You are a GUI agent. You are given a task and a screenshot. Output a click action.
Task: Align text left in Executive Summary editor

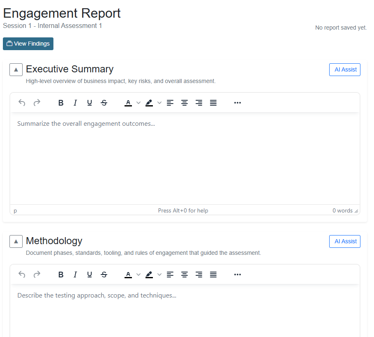pos(170,103)
